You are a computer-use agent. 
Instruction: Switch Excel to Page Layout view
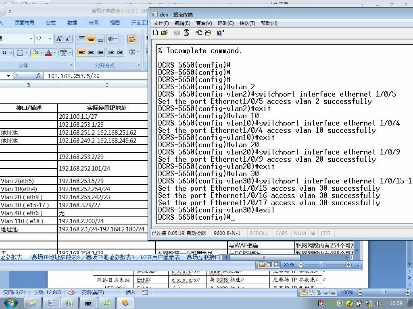pyautogui.click(x=269, y=265)
